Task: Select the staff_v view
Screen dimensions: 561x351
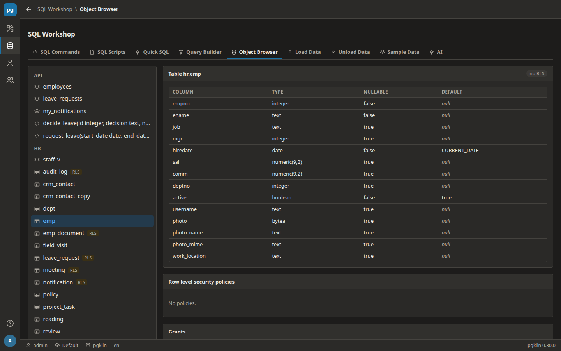Action: click(92, 160)
